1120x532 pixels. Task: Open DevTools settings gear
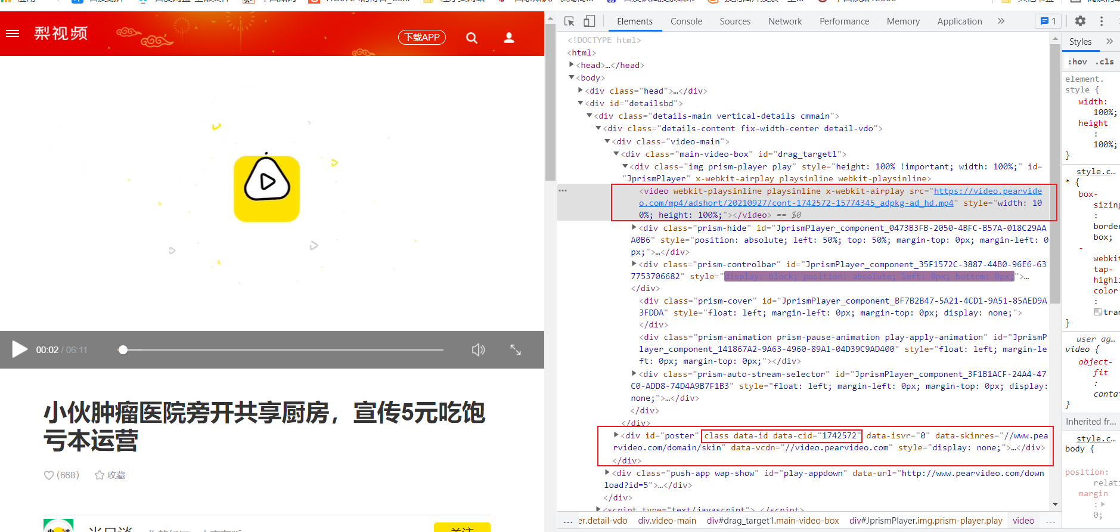coord(1080,21)
